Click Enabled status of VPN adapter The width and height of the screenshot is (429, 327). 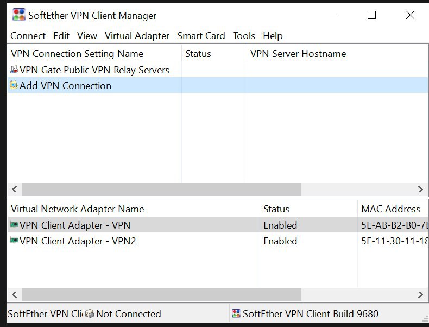(280, 225)
